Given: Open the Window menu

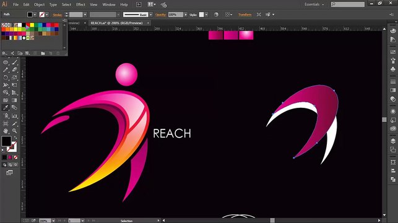Looking at the screenshot, I should [109, 4].
